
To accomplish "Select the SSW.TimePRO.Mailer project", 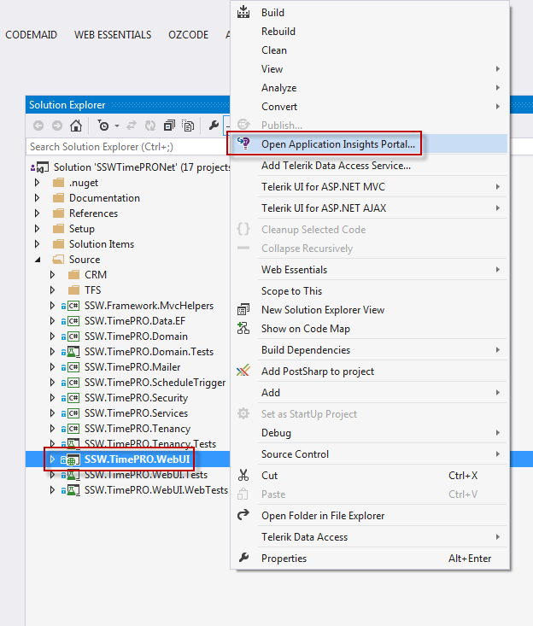I will 132,367.
